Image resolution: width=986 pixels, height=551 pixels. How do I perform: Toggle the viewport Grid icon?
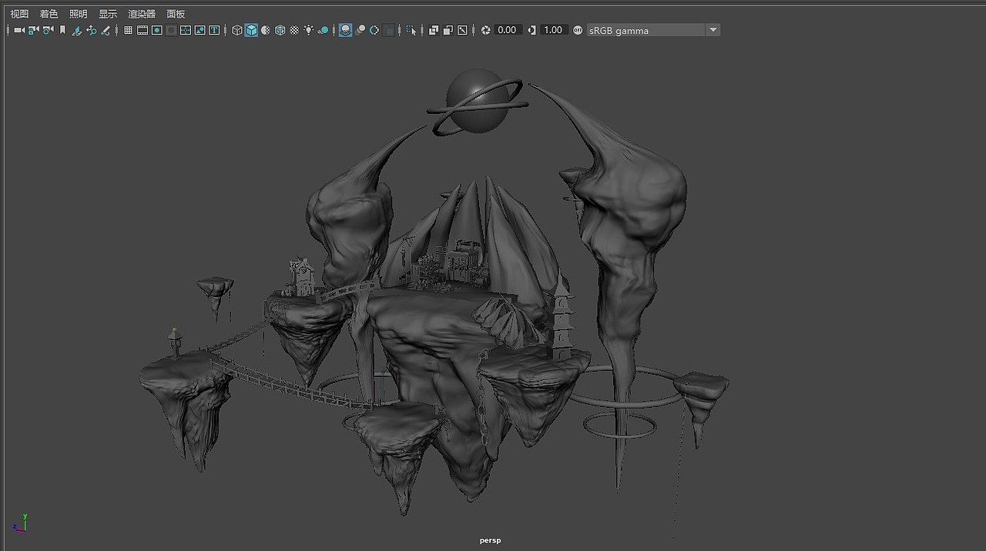[128, 30]
